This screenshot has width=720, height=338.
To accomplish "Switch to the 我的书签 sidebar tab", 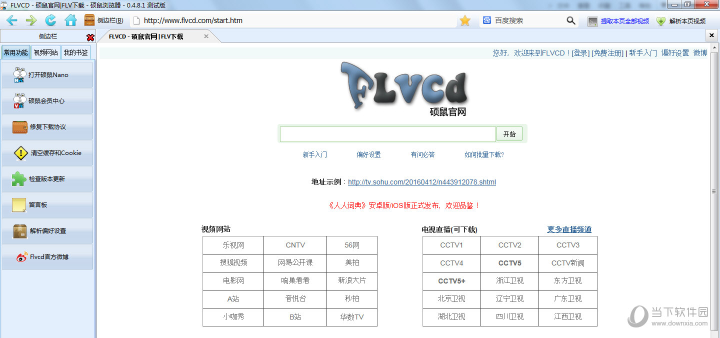I will click(x=76, y=52).
